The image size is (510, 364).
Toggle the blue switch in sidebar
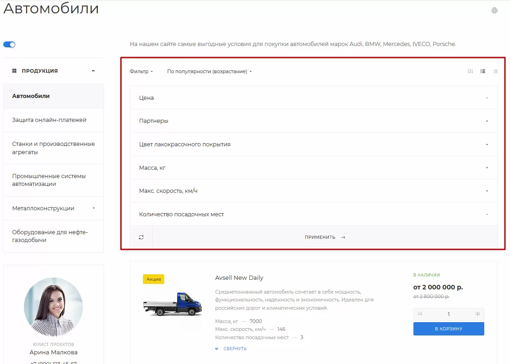pyautogui.click(x=9, y=45)
